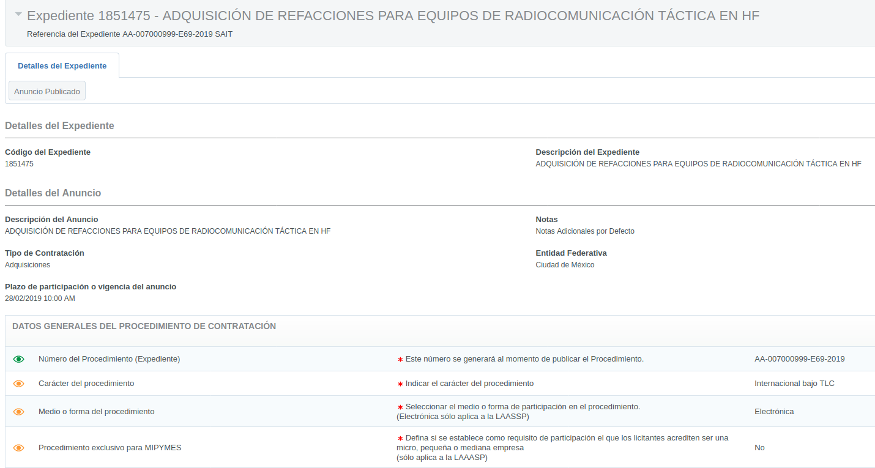
Task: Click the red asterisk before 'Defina si se establece'
Action: [x=400, y=439]
